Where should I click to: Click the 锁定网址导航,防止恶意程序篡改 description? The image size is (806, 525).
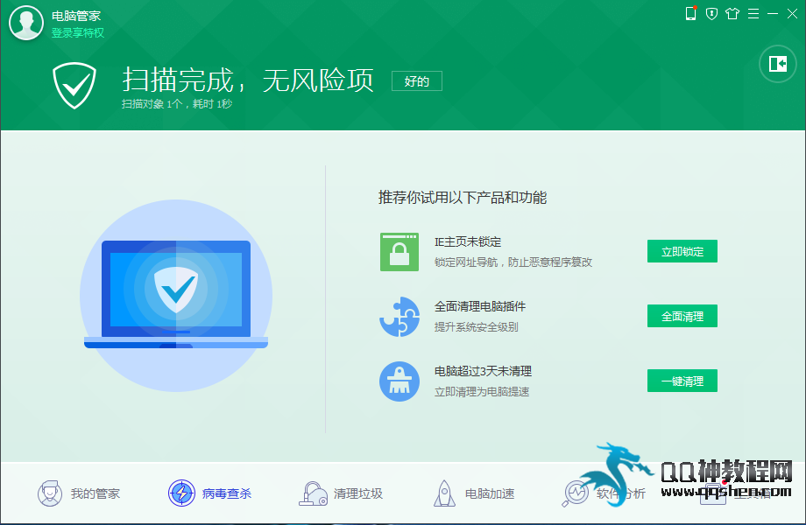[513, 262]
